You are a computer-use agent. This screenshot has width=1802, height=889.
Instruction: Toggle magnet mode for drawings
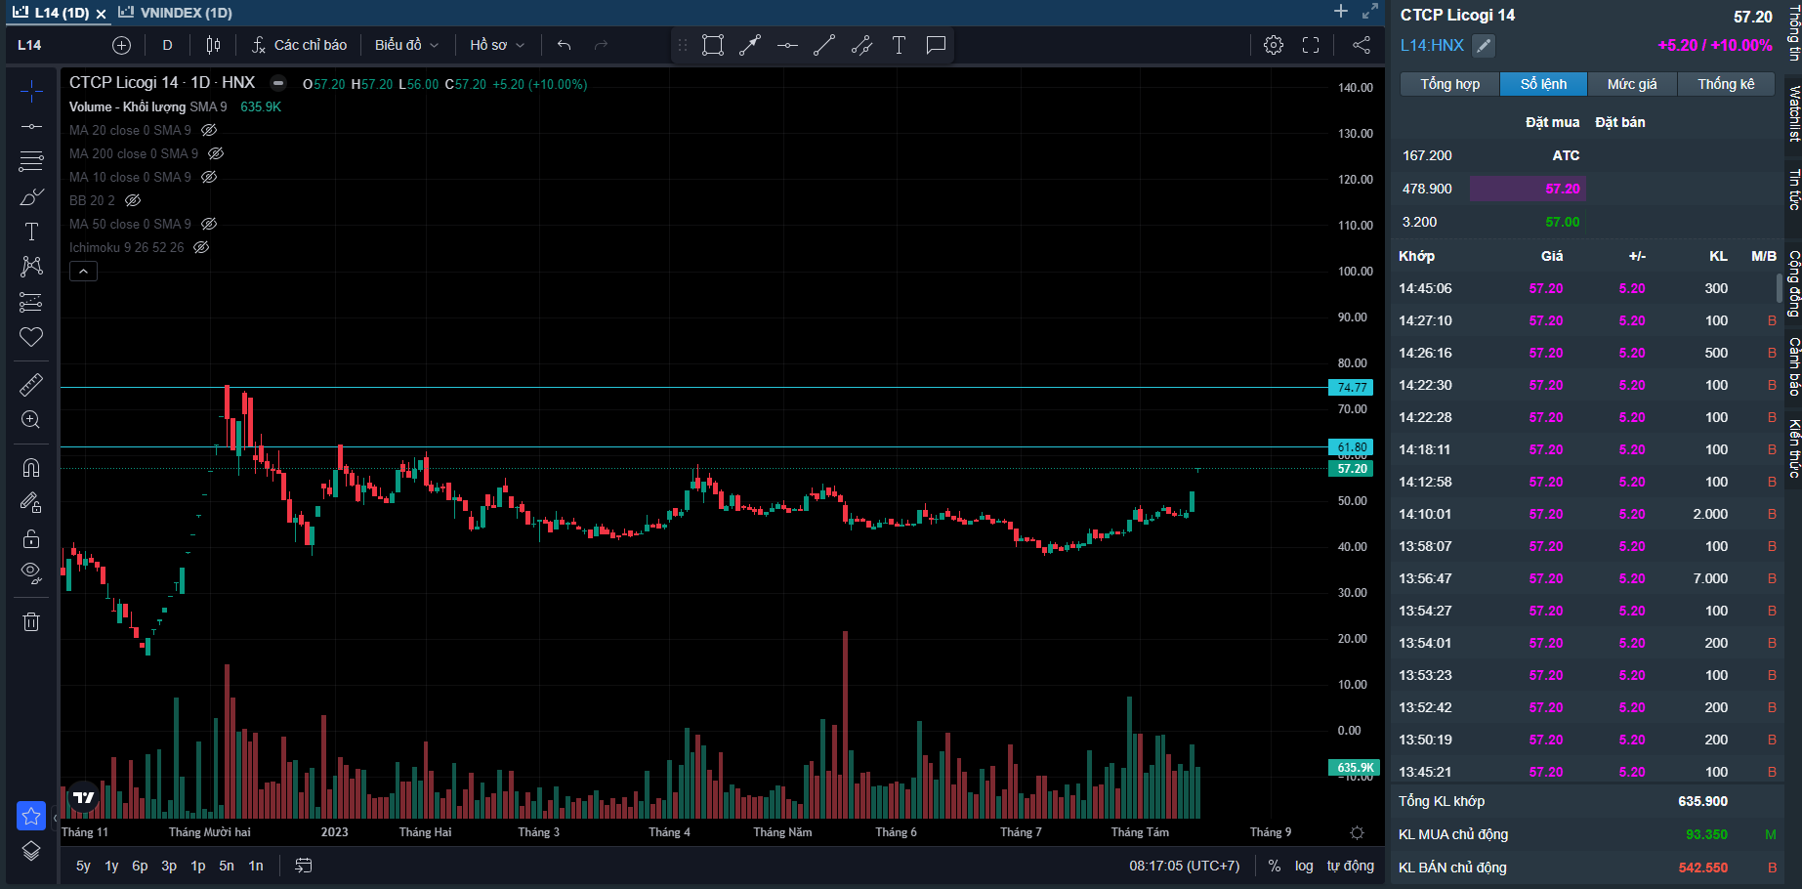click(x=31, y=468)
